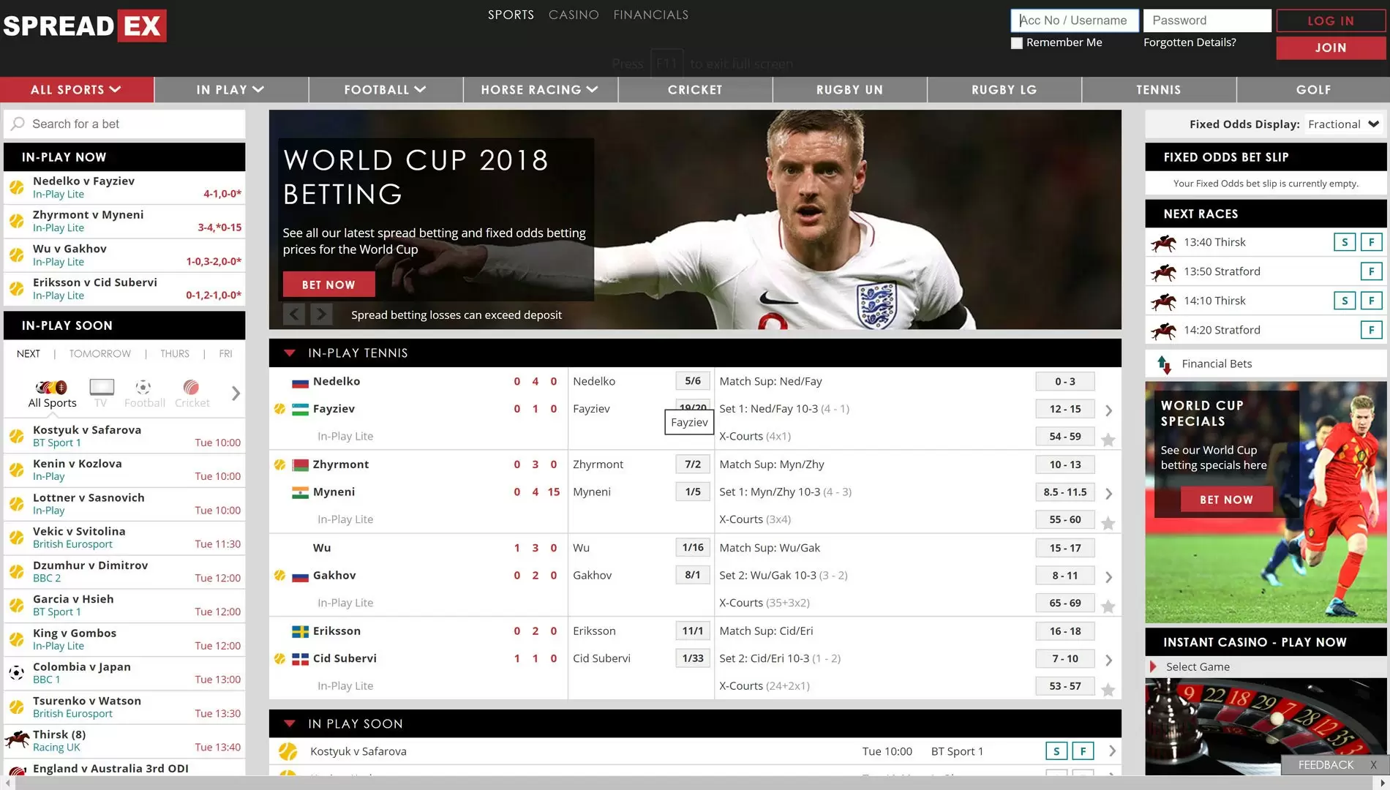Click the Gakhov 8/1 odds button
This screenshot has height=790, width=1390.
(693, 576)
